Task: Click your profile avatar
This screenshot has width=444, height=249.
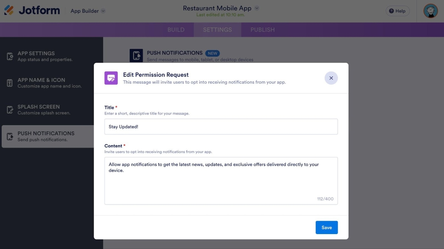Action: pyautogui.click(x=430, y=11)
